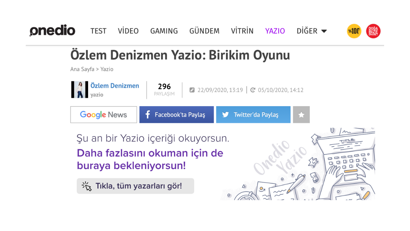
Task: Click the Facebook logo icon
Action: point(148,115)
